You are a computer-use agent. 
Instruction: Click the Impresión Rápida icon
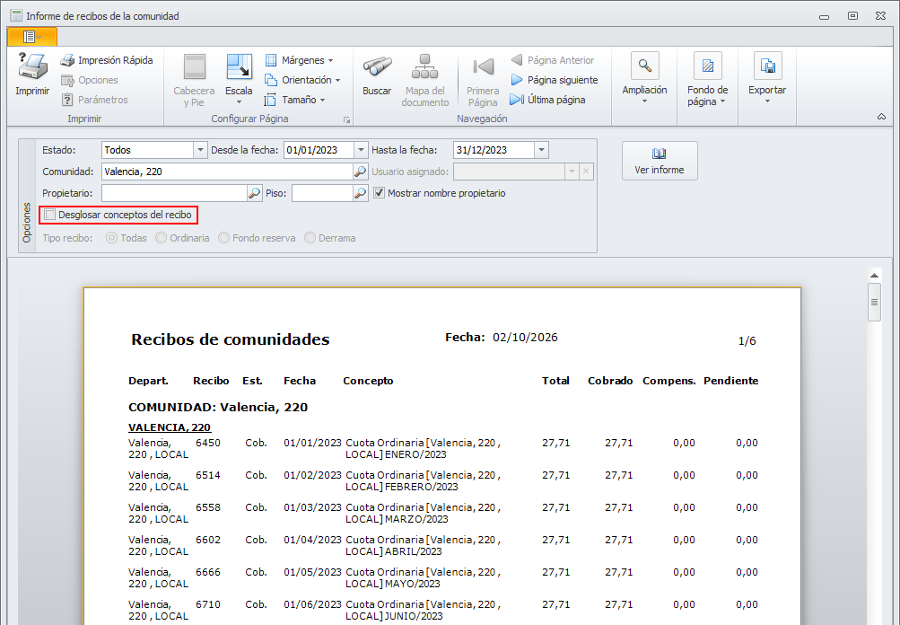[x=67, y=60]
